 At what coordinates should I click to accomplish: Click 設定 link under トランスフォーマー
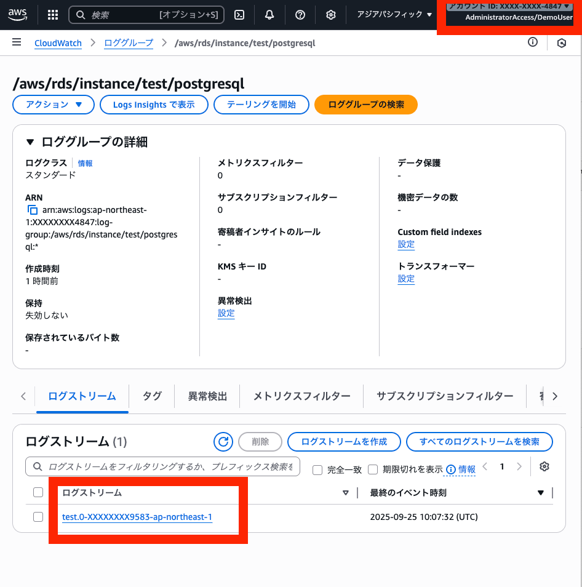406,279
